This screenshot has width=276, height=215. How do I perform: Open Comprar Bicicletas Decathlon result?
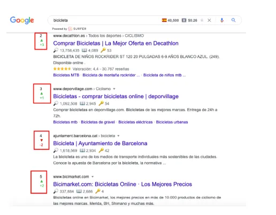point(116,43)
